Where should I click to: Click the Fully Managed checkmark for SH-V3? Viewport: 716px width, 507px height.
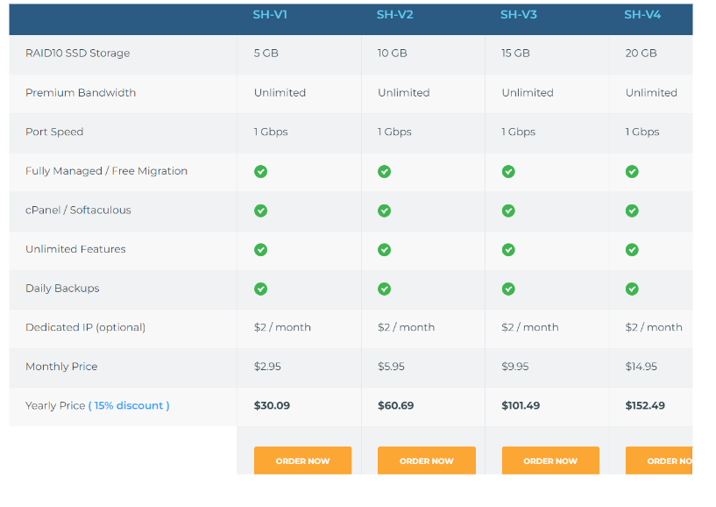(x=508, y=171)
